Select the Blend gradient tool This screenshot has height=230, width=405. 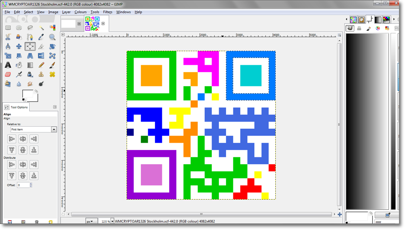pos(30,65)
